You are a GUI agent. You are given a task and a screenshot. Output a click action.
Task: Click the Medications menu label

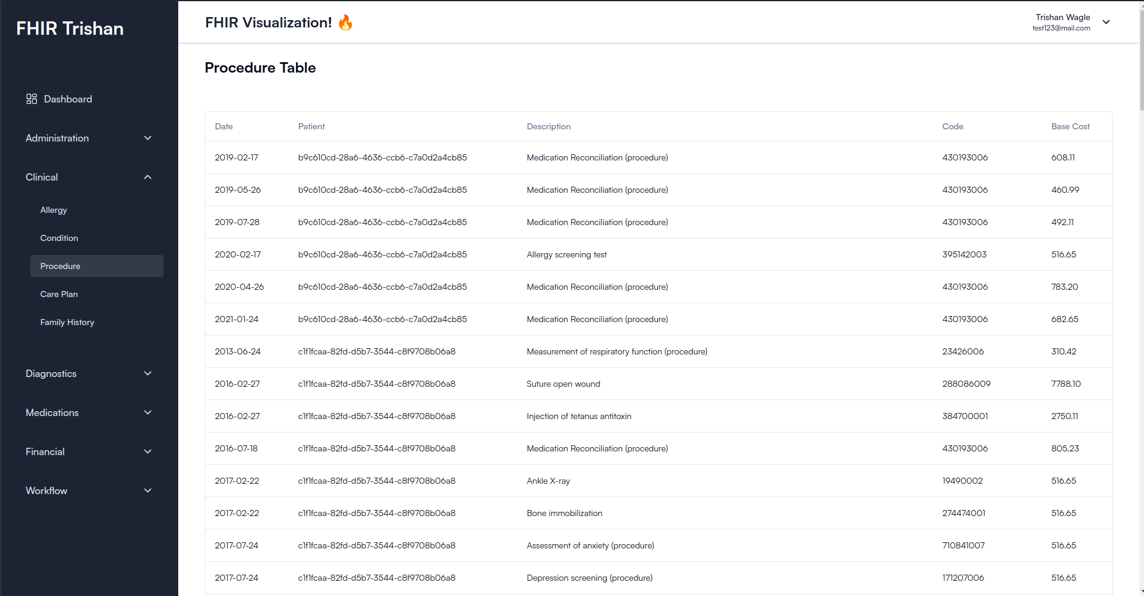[52, 412]
